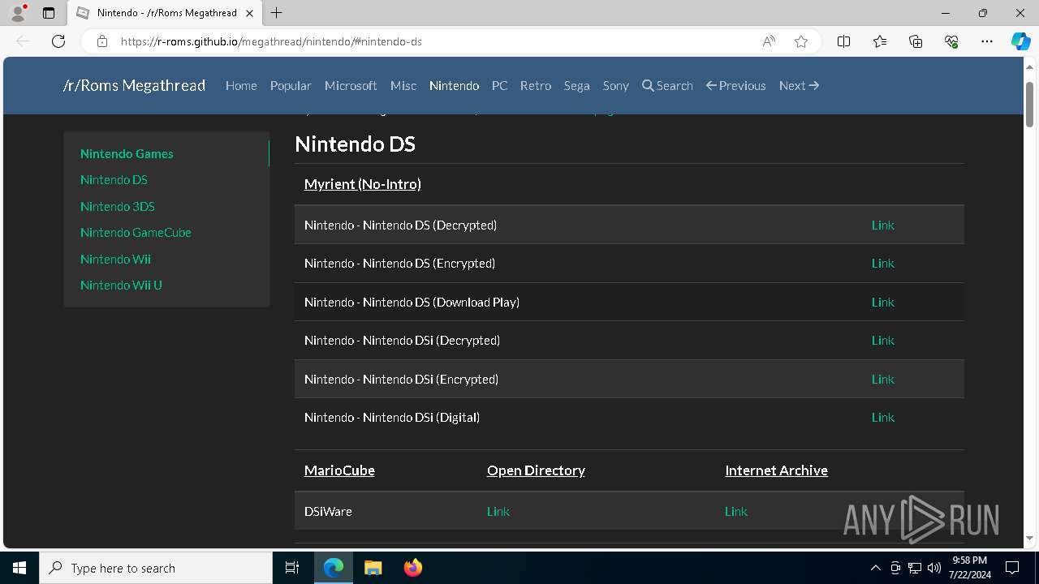Open split screen icon
This screenshot has width=1039, height=584.
[x=844, y=41]
